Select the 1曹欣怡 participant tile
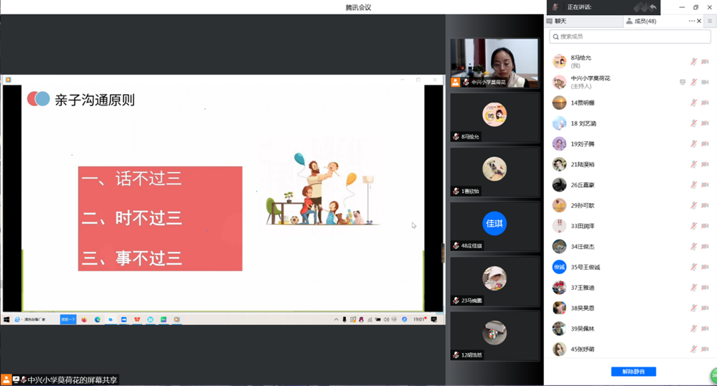This screenshot has height=386, width=717. (495, 172)
